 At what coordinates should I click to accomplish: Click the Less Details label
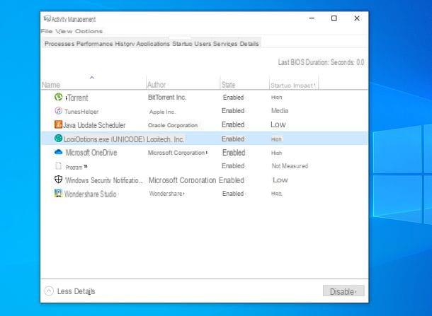coord(76,291)
